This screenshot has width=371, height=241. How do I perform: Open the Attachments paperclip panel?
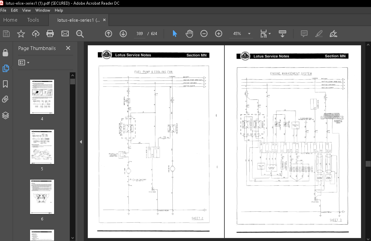click(x=5, y=99)
